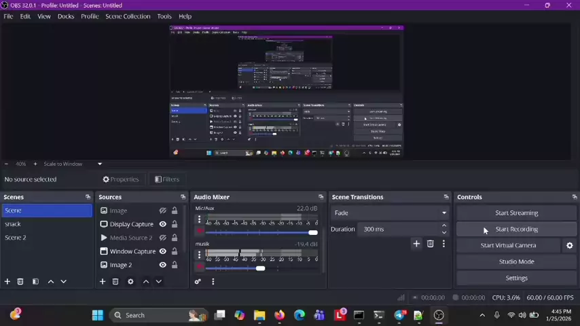Delete the transition with the trash icon
Image resolution: width=580 pixels, height=326 pixels.
click(430, 244)
